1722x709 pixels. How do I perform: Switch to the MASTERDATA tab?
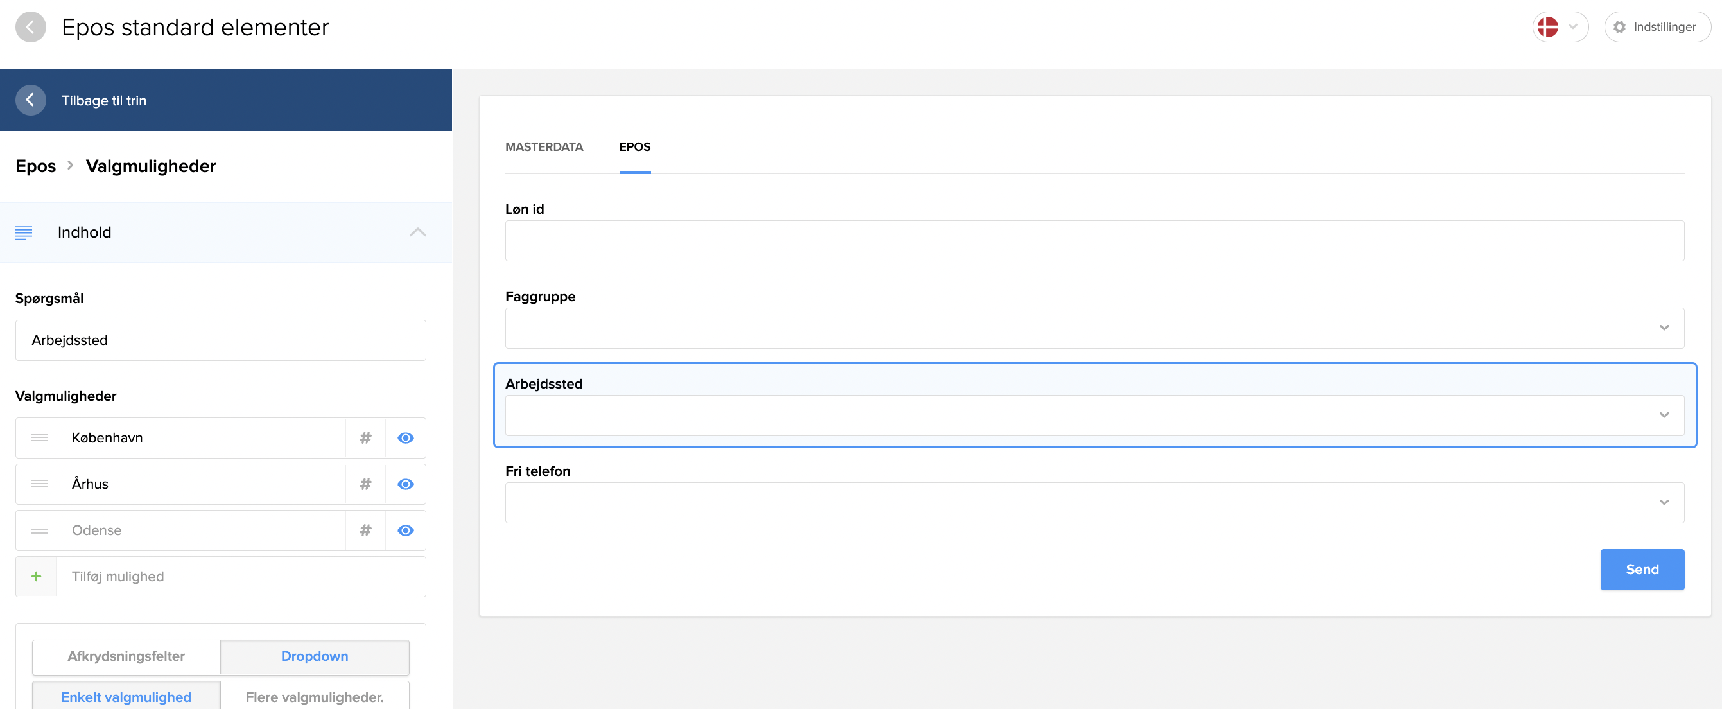(543, 147)
